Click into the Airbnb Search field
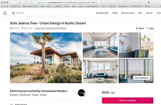This screenshot has height=105, width=161. 40,13
